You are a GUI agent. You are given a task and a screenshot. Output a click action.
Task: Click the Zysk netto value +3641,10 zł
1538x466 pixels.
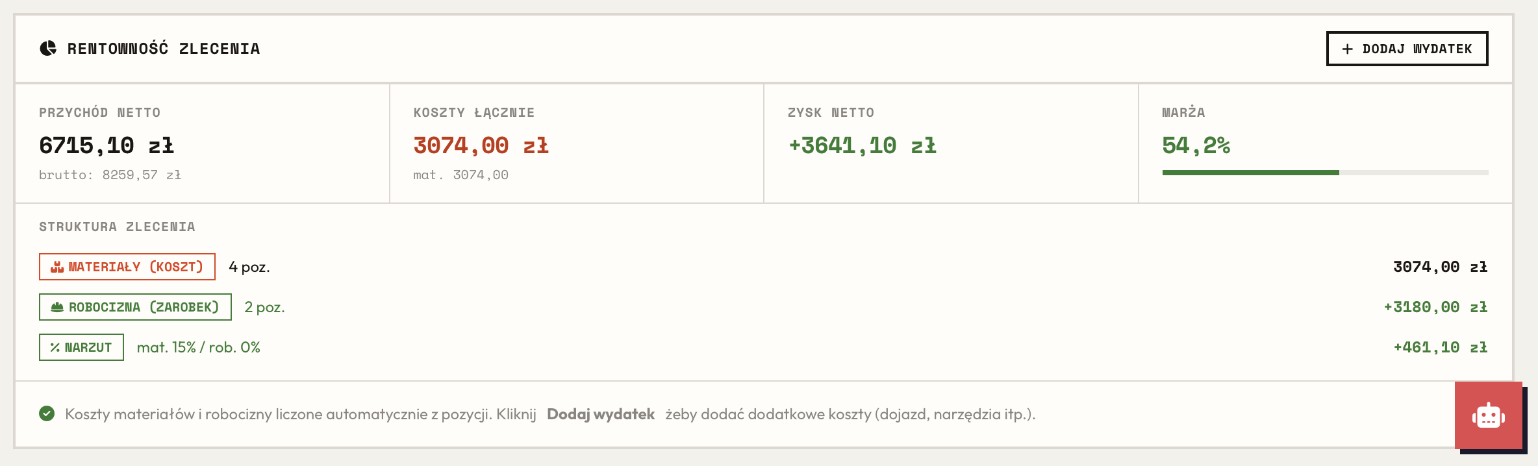pyautogui.click(x=862, y=145)
